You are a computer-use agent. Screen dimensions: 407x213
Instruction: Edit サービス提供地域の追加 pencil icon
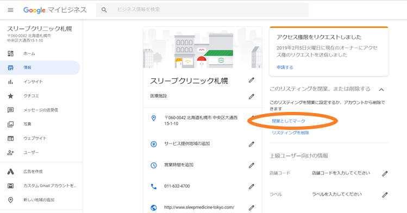tap(251, 144)
